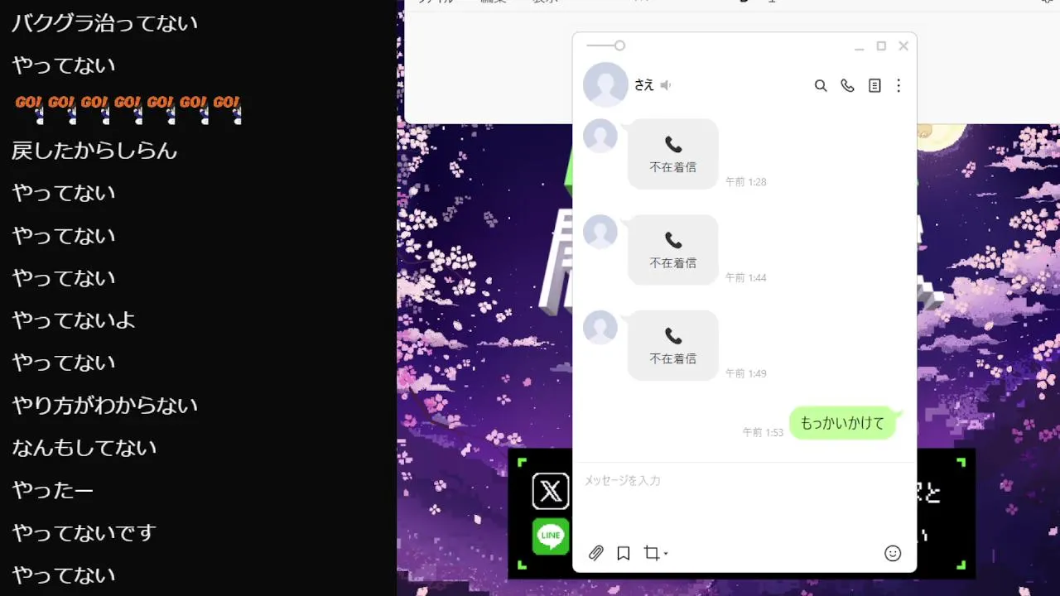Search within the さえ chat

tap(821, 85)
